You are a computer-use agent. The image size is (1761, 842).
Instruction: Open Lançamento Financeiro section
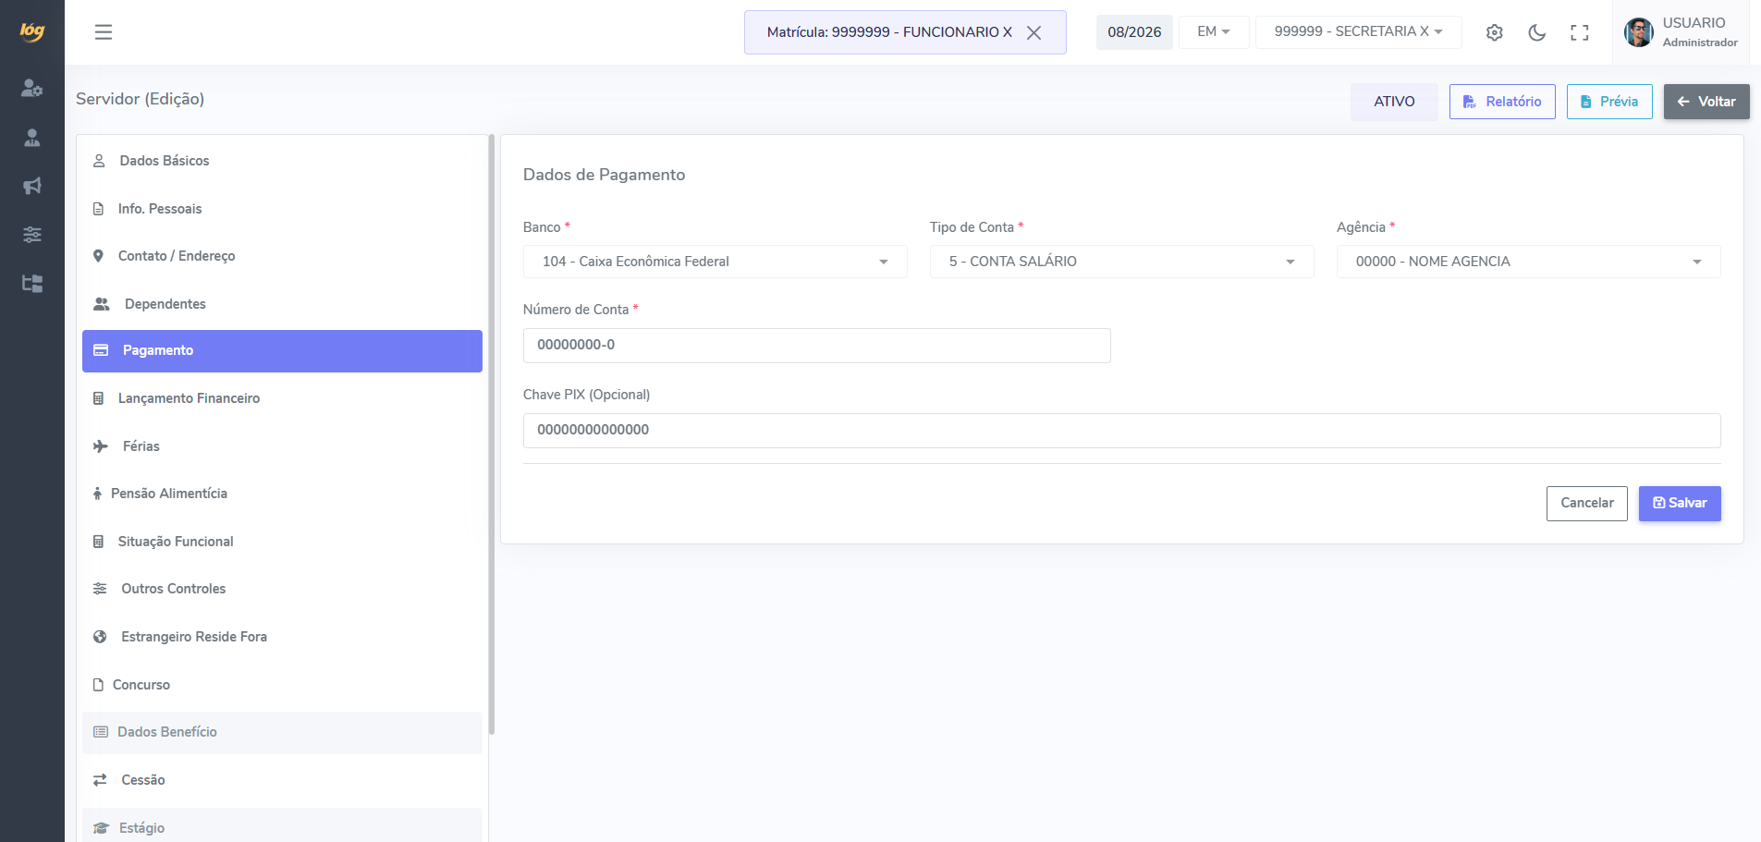tap(282, 398)
